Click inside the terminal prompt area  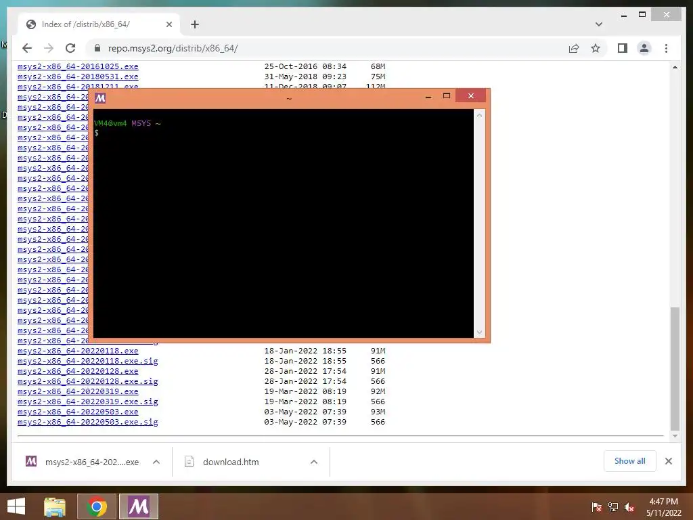284,223
